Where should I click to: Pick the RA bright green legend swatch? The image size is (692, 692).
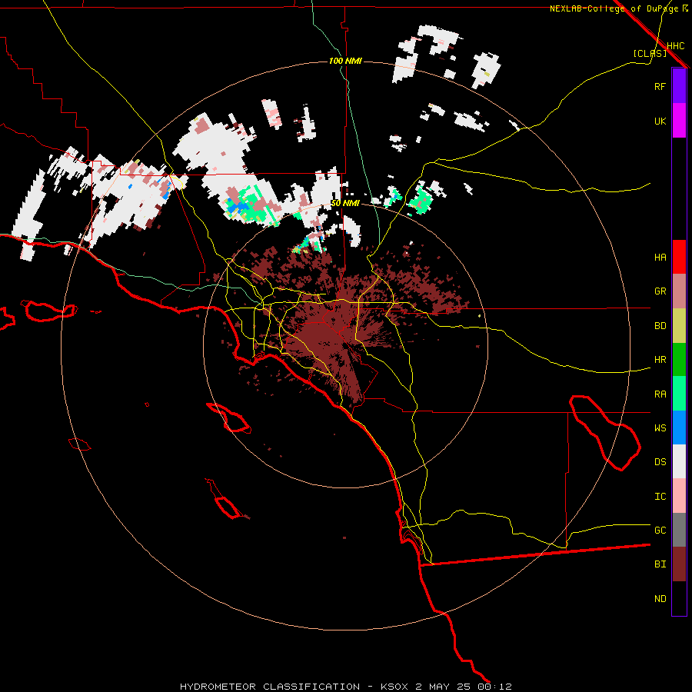[x=679, y=394]
